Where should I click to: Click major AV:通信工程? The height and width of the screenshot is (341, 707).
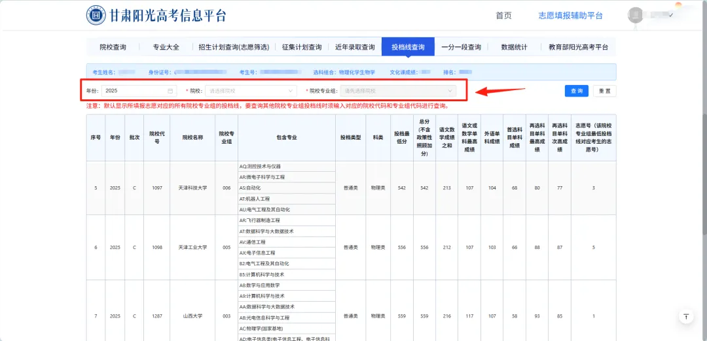[x=287, y=242]
